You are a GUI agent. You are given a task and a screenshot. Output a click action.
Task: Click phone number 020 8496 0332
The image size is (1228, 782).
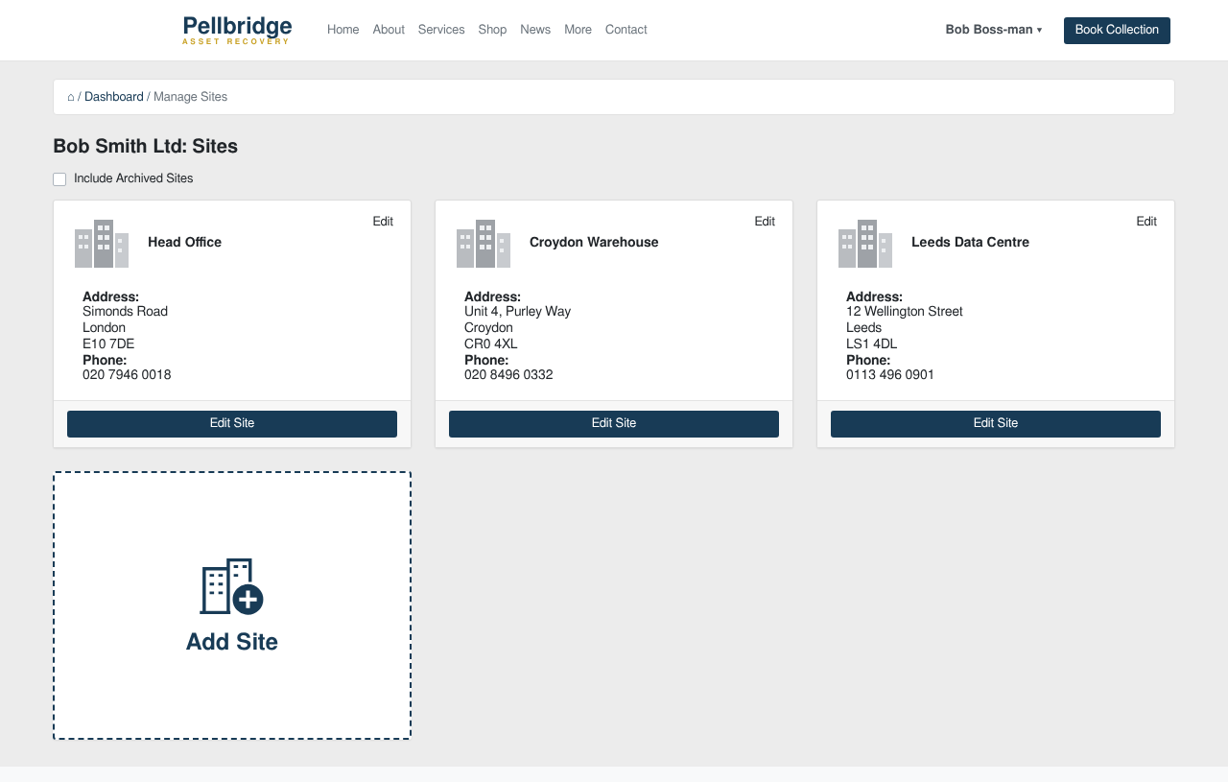(x=508, y=375)
